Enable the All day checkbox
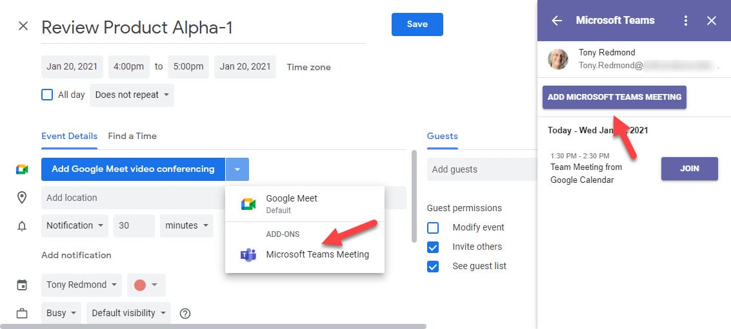This screenshot has height=329, width=731. coord(47,95)
